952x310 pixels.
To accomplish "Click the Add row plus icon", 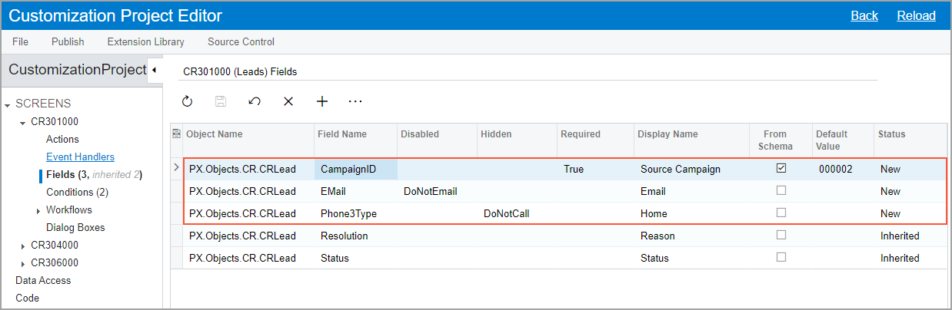I will [322, 101].
